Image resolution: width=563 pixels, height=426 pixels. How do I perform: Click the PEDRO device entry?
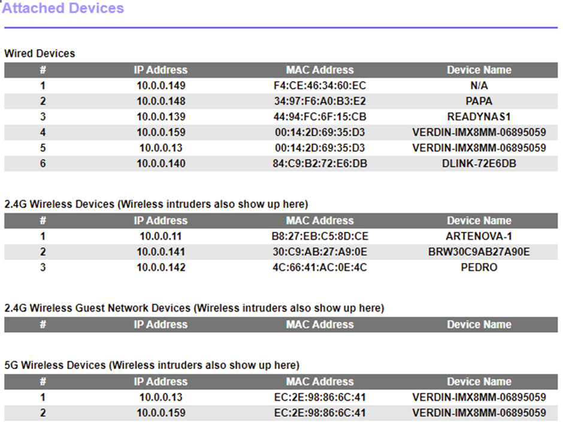click(x=479, y=267)
